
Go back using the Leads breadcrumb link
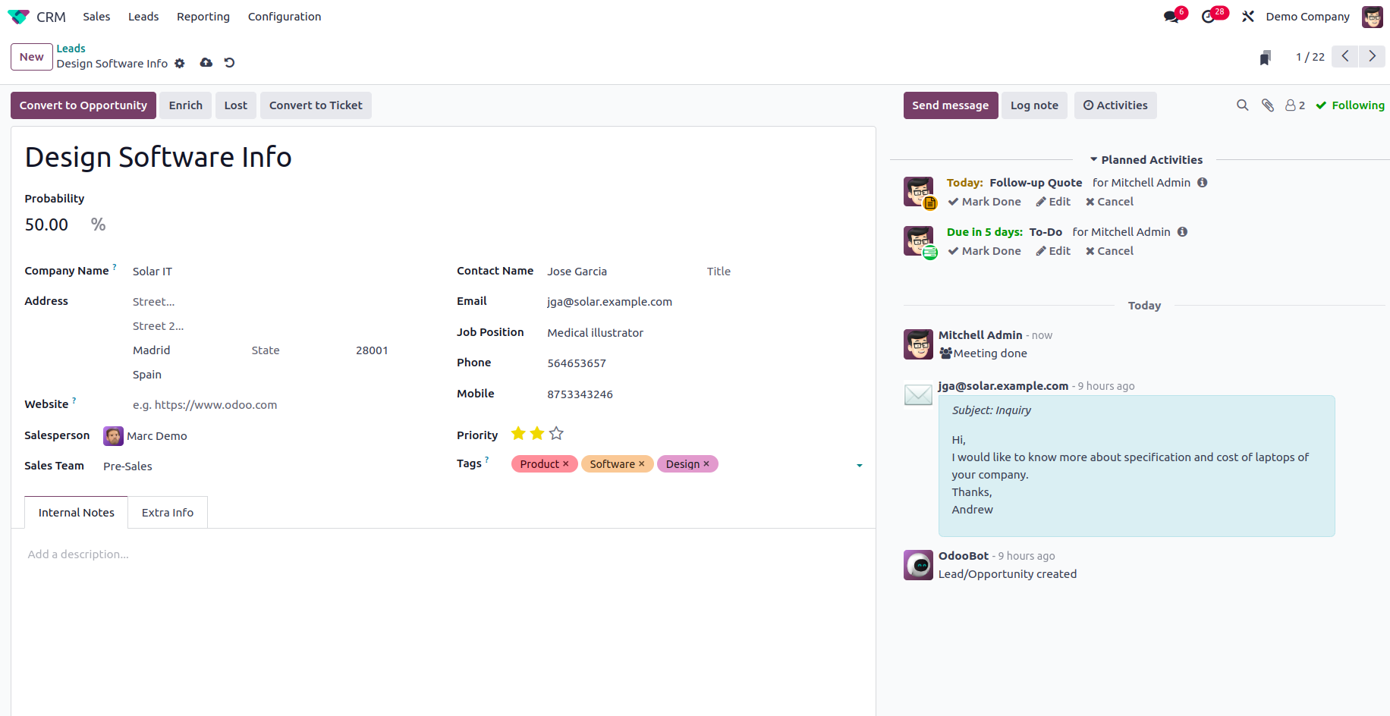click(71, 48)
